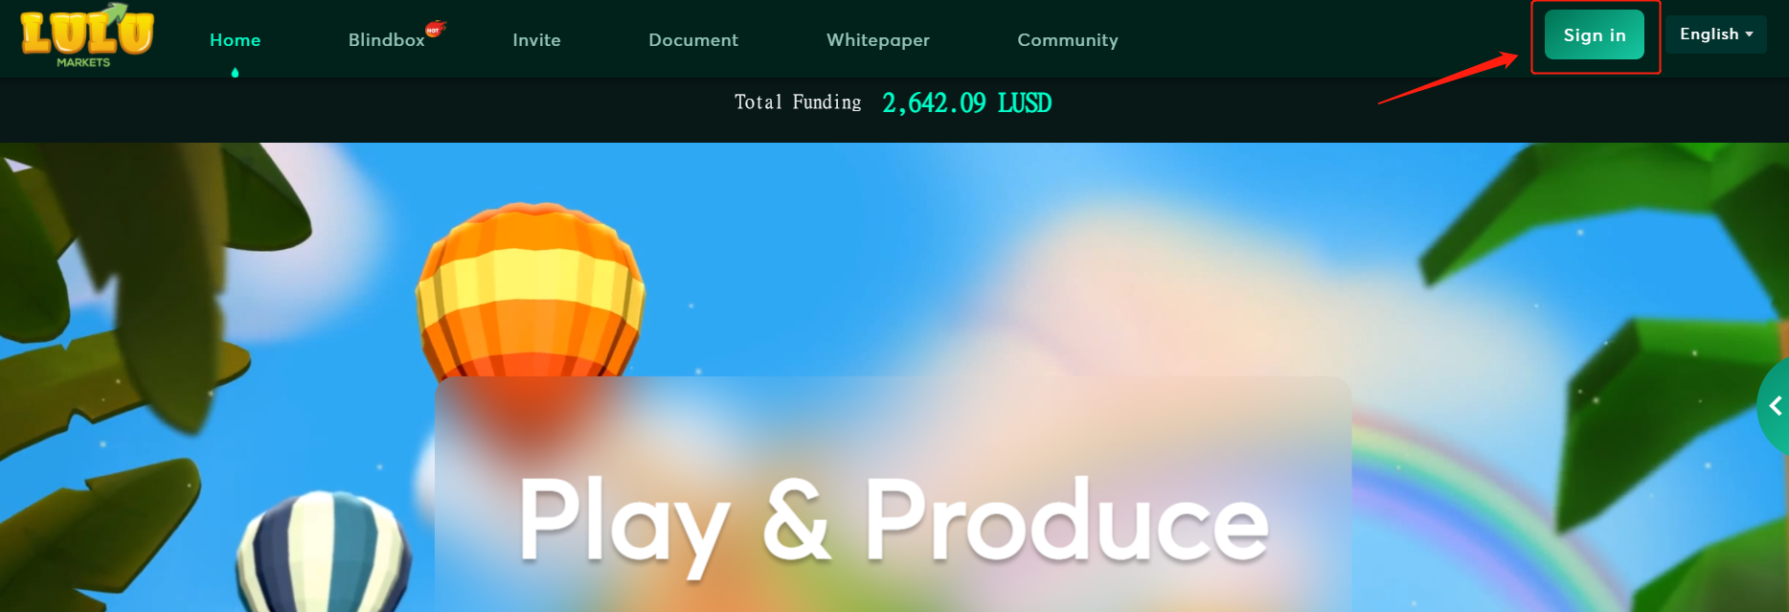Viewport: 1789px width, 612px height.
Task: Visit the Community menu item
Action: point(1068,40)
